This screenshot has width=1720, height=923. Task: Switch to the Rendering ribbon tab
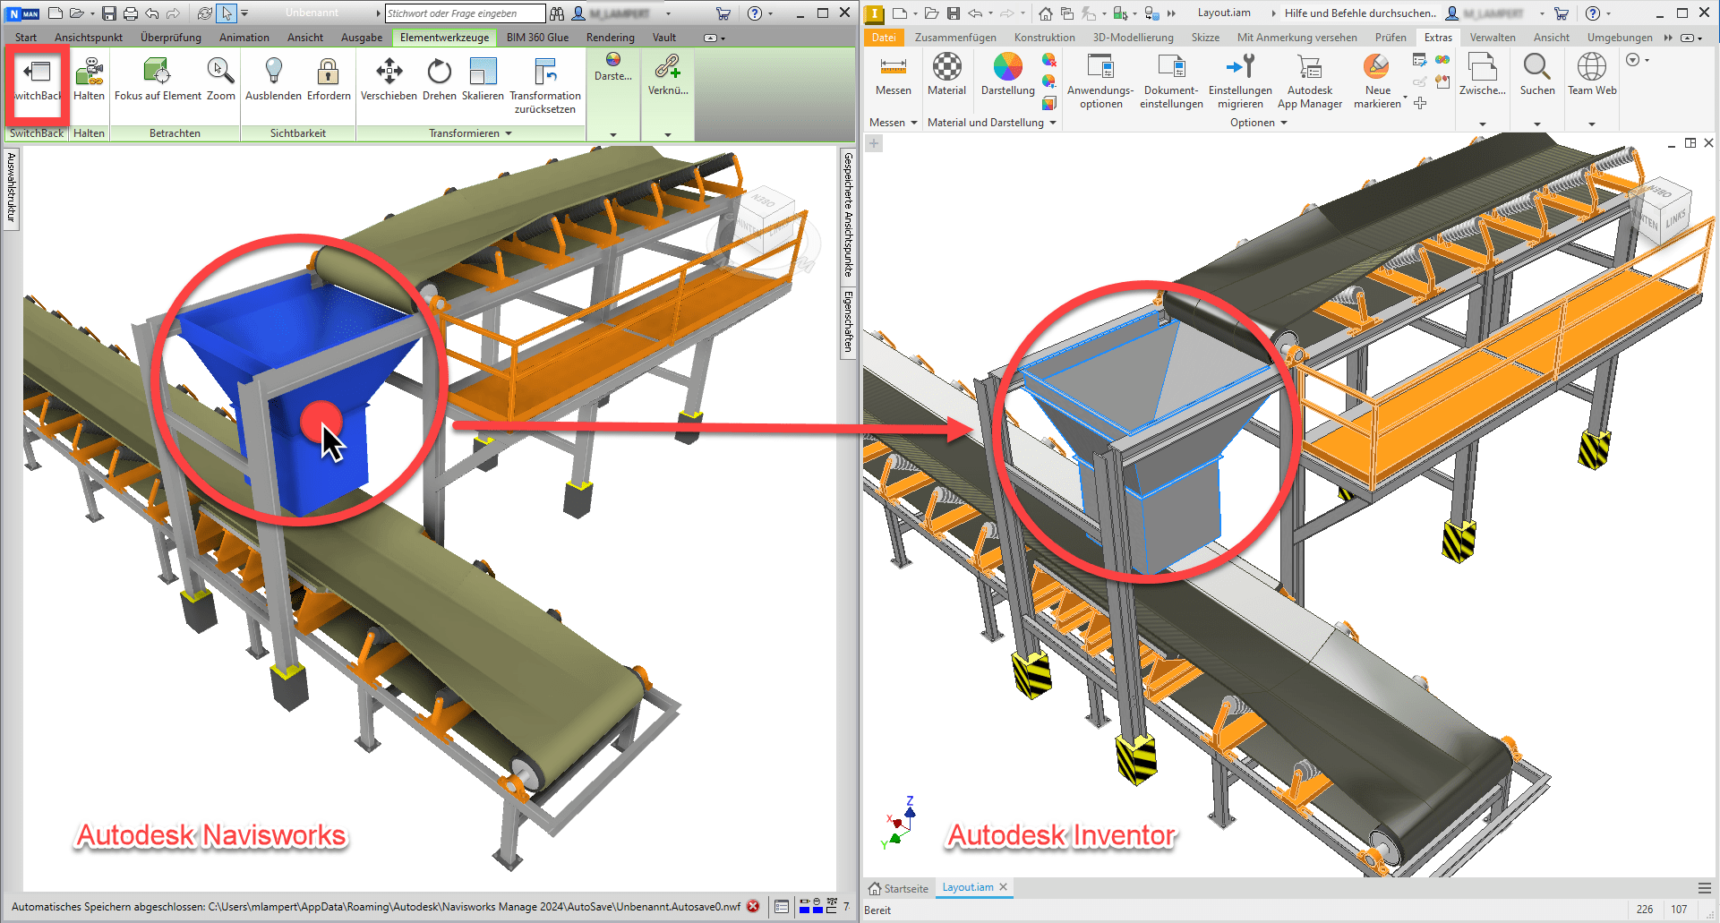click(x=610, y=38)
